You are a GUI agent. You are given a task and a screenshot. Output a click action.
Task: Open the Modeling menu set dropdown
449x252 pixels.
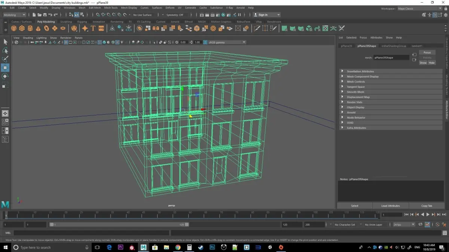pyautogui.click(x=14, y=15)
